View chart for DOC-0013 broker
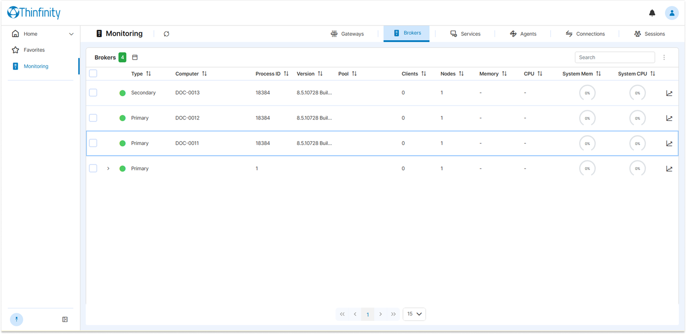 (669, 93)
